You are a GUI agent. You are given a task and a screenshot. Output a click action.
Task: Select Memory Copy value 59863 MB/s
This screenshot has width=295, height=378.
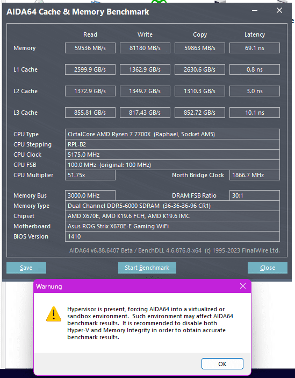pos(200,48)
